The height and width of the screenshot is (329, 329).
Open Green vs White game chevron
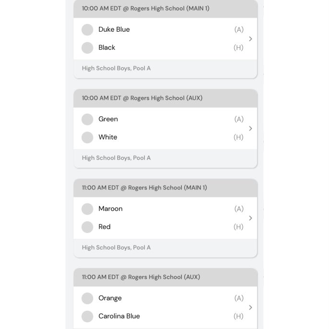tap(250, 129)
